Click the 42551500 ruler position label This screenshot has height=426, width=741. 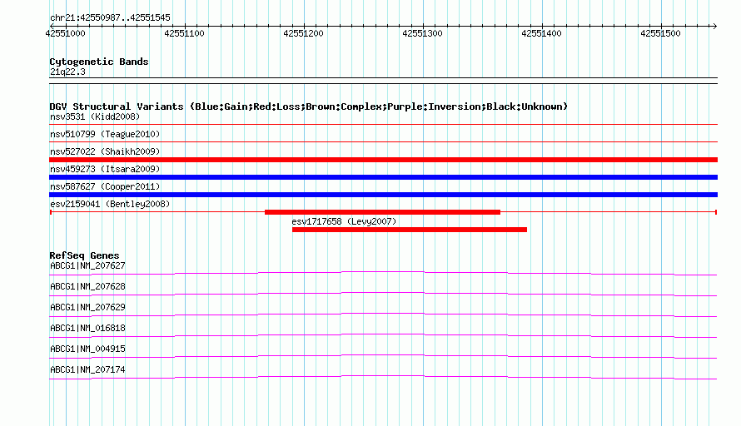click(661, 33)
